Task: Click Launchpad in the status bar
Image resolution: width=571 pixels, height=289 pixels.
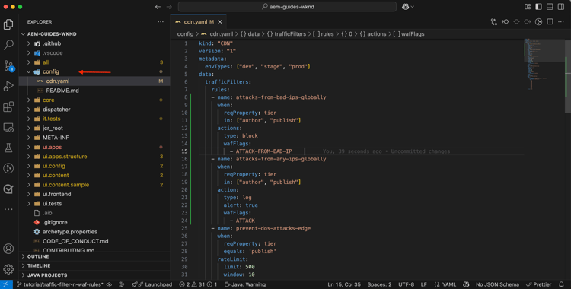Action: [152, 284]
